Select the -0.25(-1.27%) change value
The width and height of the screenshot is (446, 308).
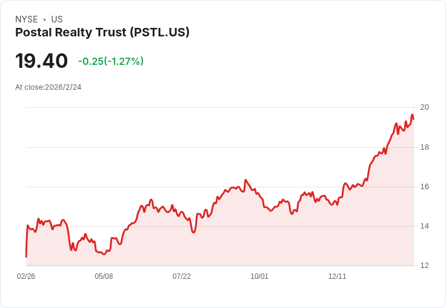[x=110, y=61]
